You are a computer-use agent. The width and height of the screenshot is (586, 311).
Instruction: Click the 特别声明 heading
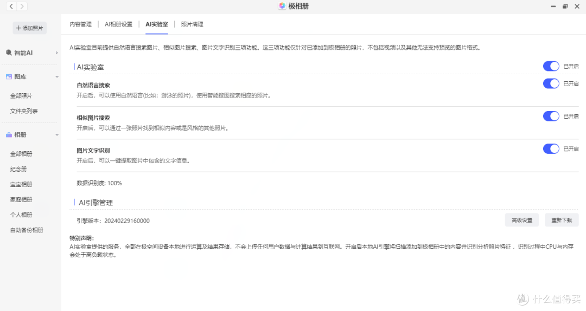coord(81,238)
